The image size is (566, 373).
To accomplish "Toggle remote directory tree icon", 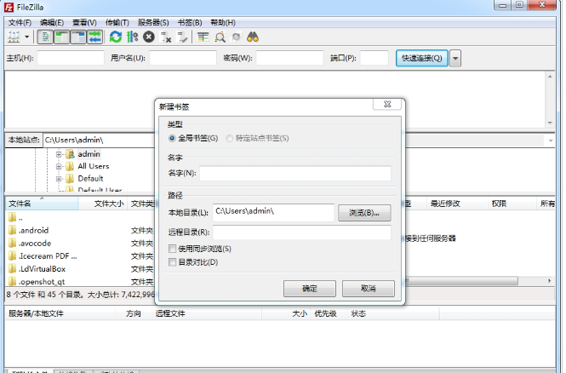I will point(78,37).
